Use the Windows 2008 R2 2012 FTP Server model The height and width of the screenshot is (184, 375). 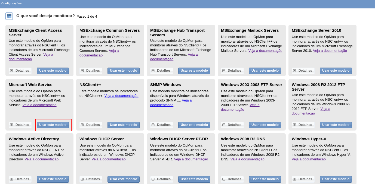(336, 125)
